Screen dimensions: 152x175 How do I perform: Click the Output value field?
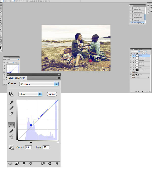click(x=28, y=147)
